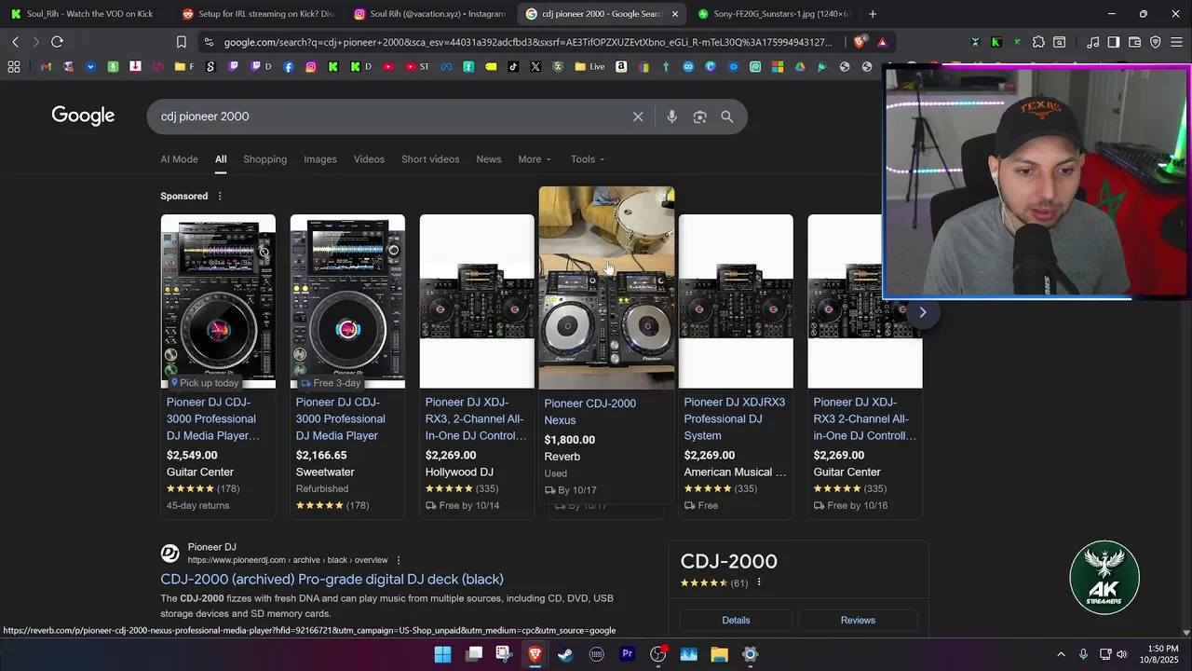This screenshot has width=1192, height=671.
Task: Open the YouTube bookmark in bookmarks bar
Action: point(388,66)
